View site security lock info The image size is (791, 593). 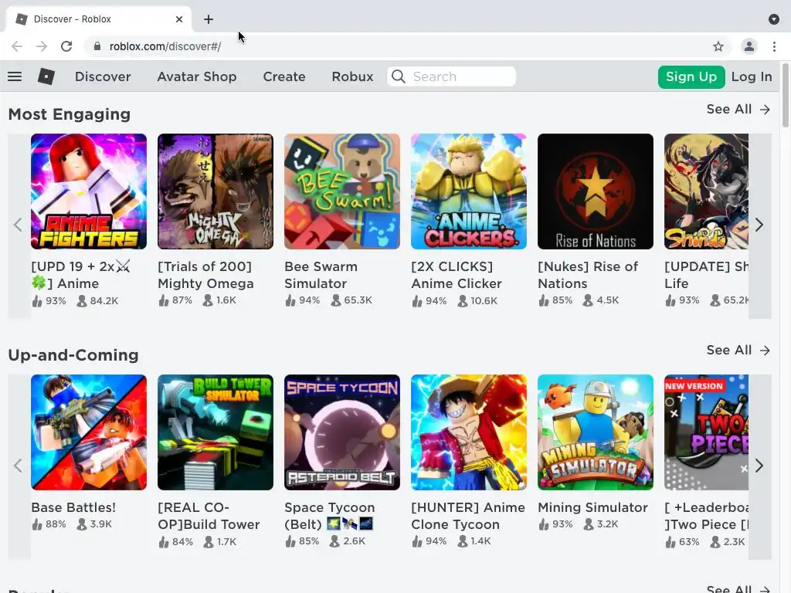(97, 46)
